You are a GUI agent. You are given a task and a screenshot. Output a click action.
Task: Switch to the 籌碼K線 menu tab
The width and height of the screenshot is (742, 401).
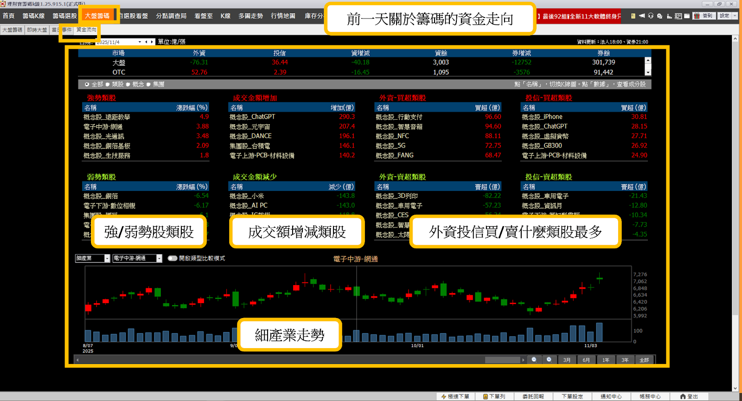coord(33,16)
